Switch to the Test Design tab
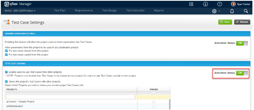 109,10
